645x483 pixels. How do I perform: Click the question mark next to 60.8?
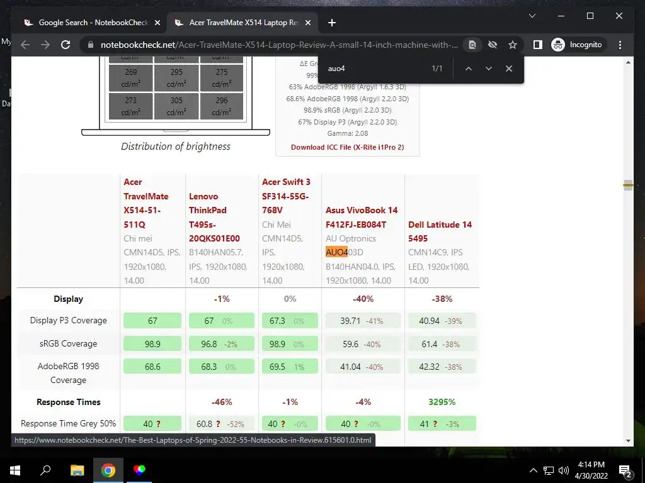point(218,424)
